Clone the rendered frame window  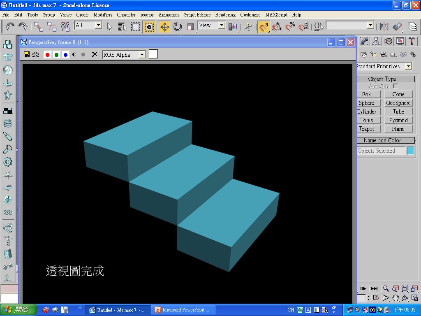tap(36, 55)
